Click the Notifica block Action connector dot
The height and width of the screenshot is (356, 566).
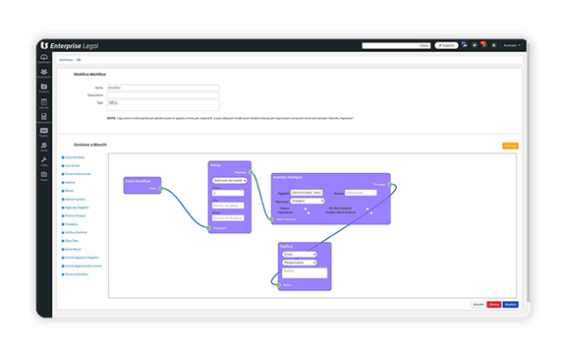click(x=279, y=285)
